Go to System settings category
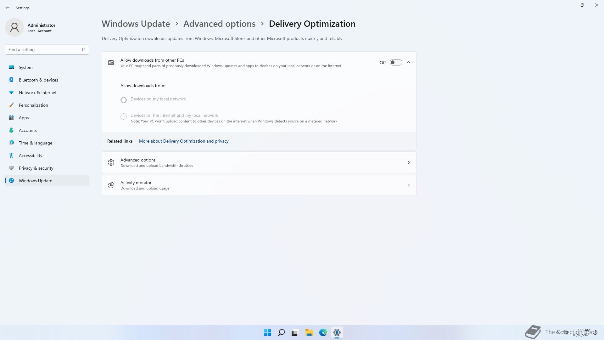 click(x=47, y=67)
